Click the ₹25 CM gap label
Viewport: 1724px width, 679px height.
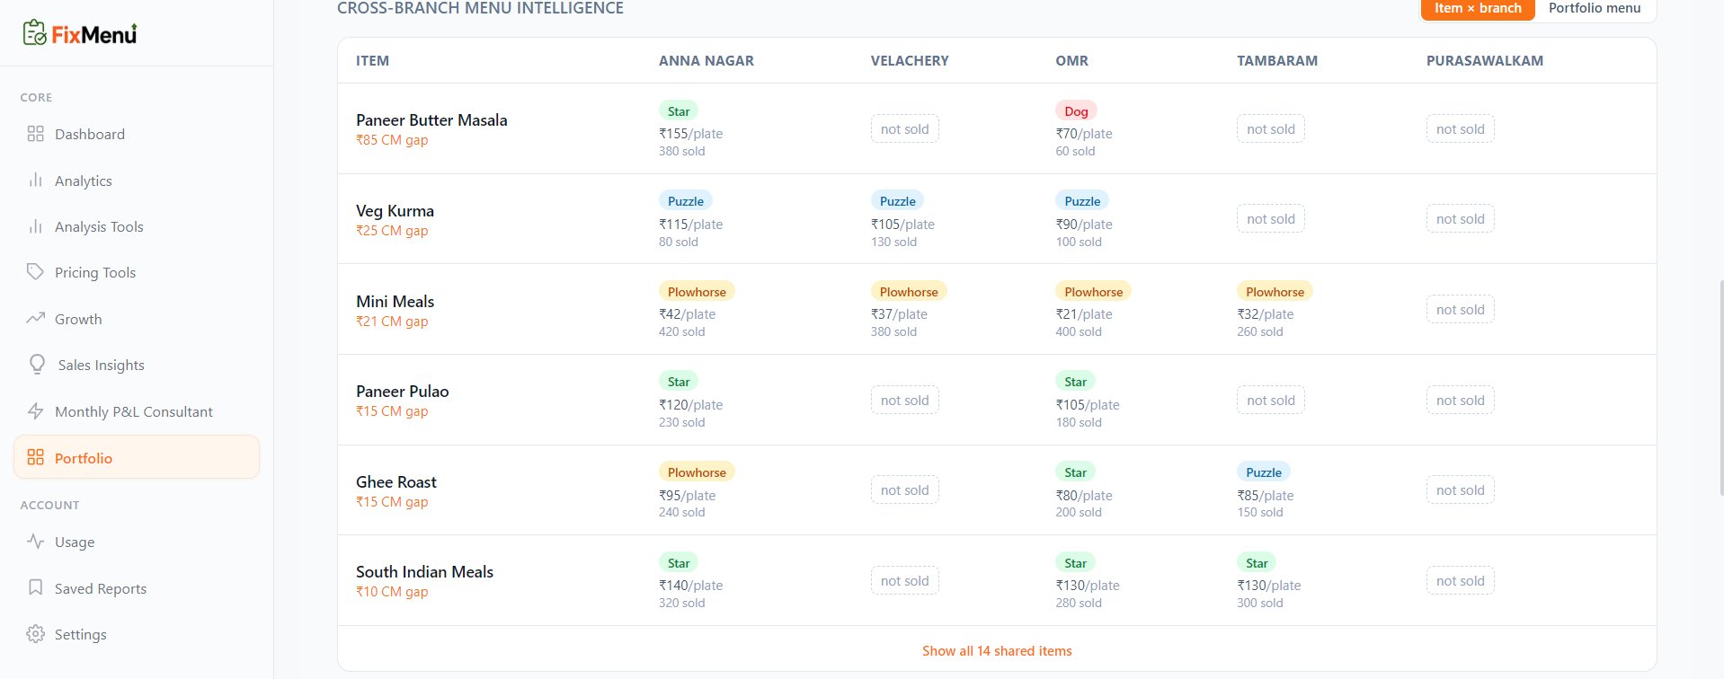tap(392, 231)
